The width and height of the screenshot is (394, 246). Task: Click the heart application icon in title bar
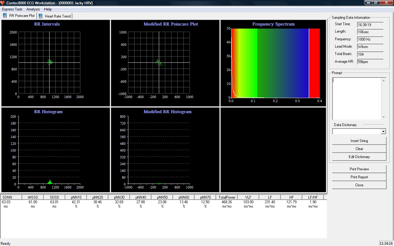[3, 3]
